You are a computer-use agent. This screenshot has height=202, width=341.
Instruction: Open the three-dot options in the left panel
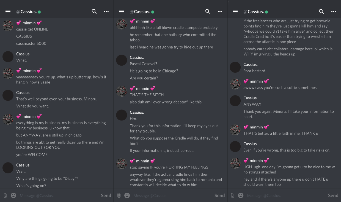click(x=106, y=12)
